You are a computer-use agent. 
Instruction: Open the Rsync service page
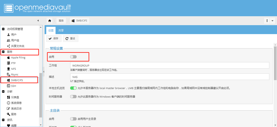coord(15,74)
